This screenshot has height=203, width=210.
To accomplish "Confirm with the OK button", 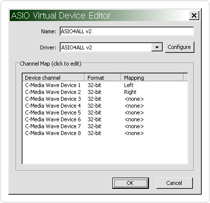I will tap(130, 183).
